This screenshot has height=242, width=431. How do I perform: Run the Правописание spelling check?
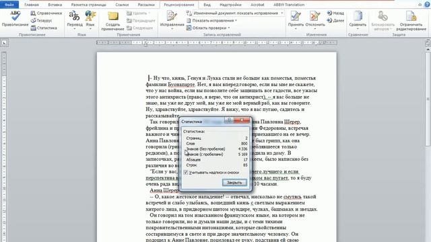tap(15, 19)
